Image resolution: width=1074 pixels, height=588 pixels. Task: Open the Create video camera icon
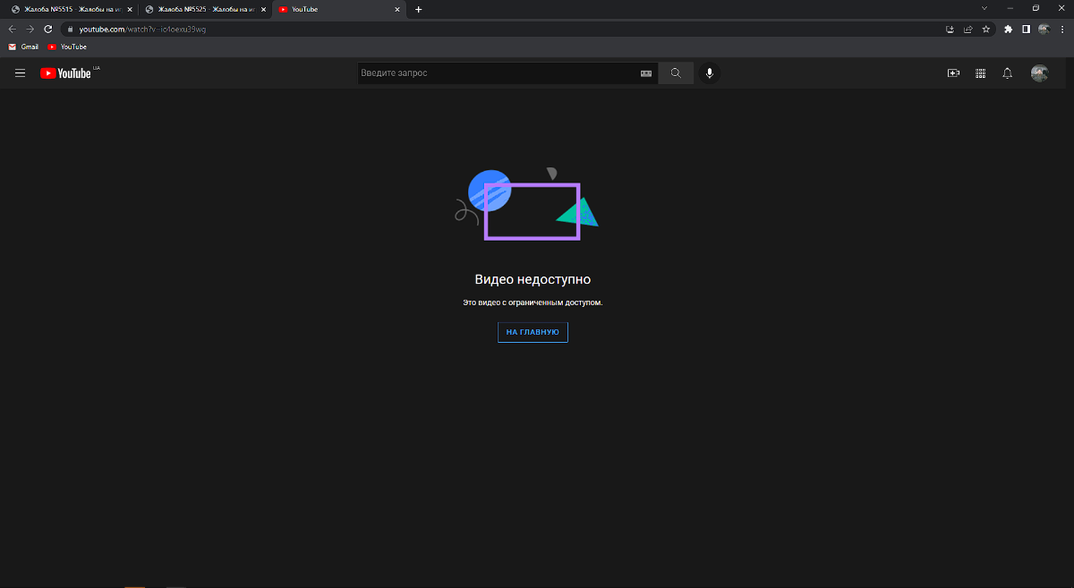953,73
